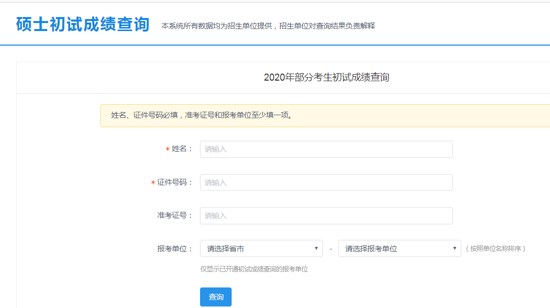Image resolution: width=550 pixels, height=308 pixels.
Task: Click the data disclaimer text beside the title
Action: [x=268, y=26]
